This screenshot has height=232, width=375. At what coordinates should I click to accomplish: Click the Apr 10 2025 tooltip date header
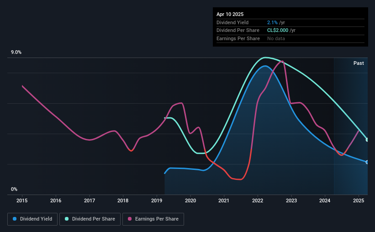point(230,14)
